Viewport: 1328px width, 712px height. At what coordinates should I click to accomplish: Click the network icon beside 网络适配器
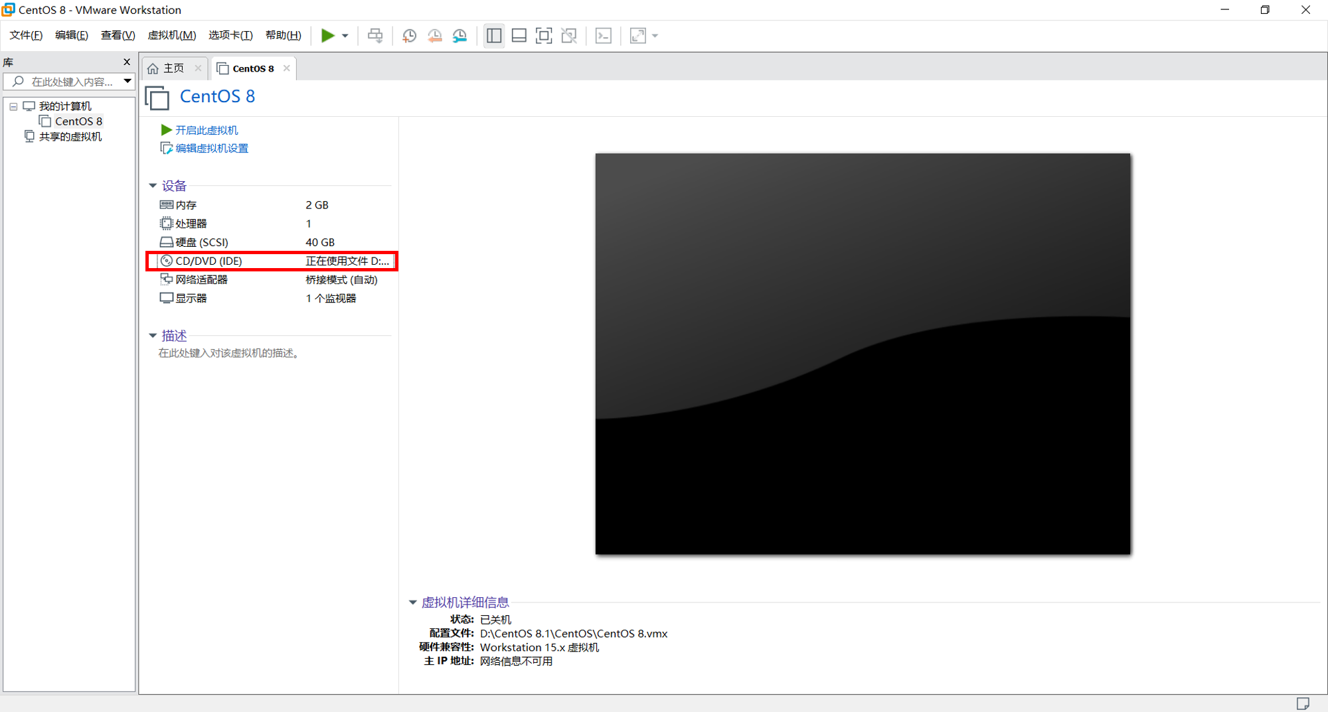pos(167,279)
